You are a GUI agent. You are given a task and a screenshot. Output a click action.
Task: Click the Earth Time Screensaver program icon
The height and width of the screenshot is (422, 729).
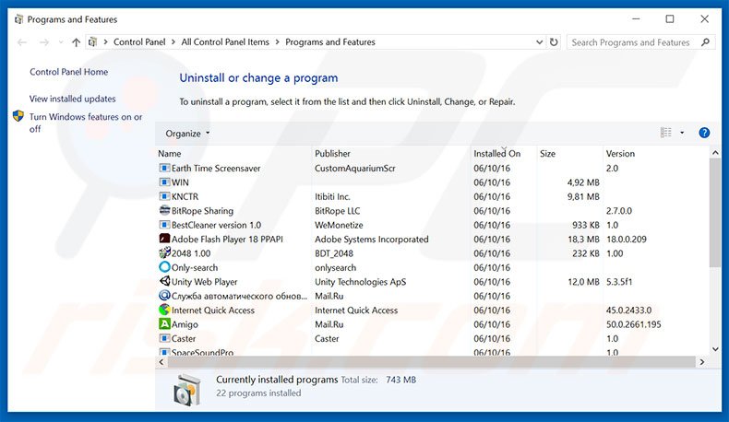pos(164,168)
